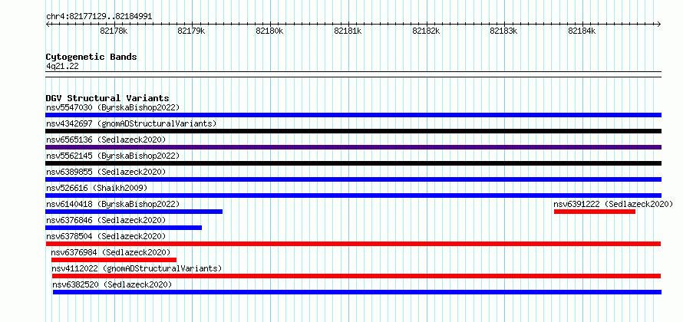Viewport: 683px width, 322px height.
Task: Click the nsv6378504 (Sedlazeck2020) label
Action: click(106, 236)
